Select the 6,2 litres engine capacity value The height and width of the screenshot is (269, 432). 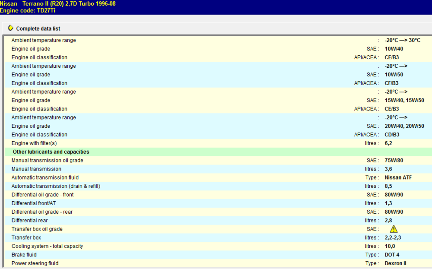click(388, 143)
